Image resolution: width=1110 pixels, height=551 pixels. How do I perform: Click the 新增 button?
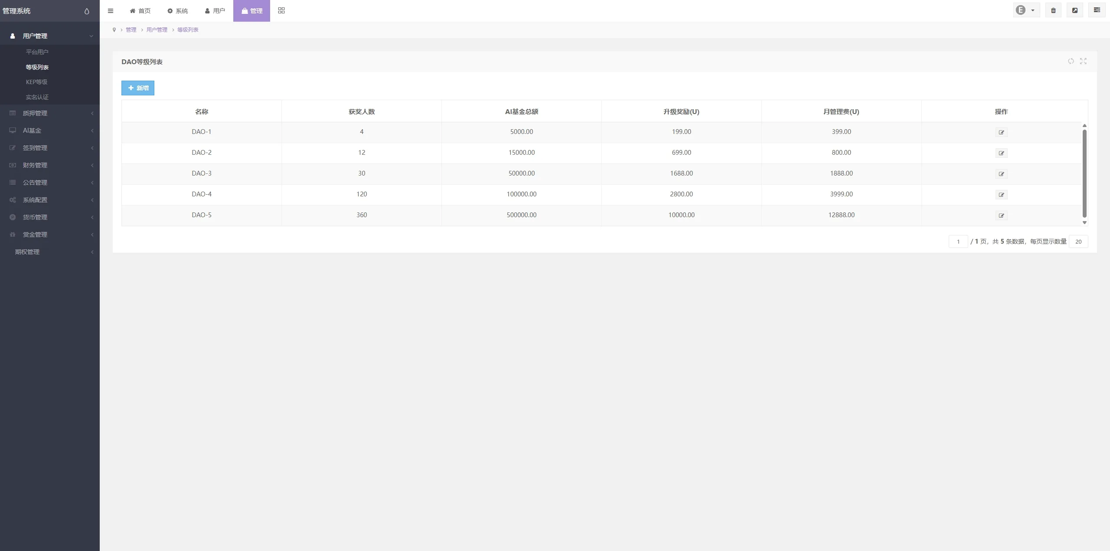(x=138, y=88)
